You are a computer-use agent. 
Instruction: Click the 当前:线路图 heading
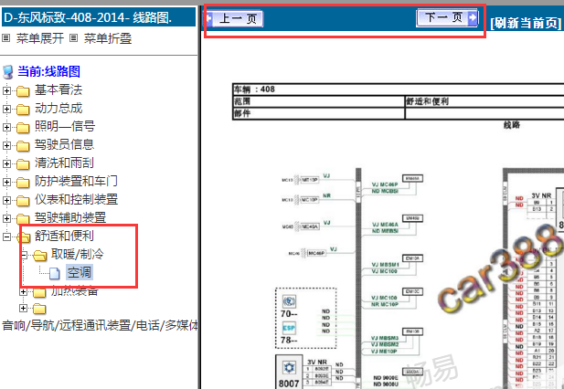pyautogui.click(x=49, y=71)
